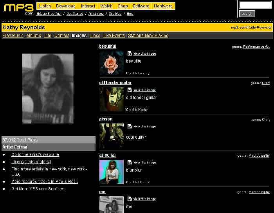
Task: Click the view image icon under beautiful
Action: pyautogui.click(x=130, y=54)
